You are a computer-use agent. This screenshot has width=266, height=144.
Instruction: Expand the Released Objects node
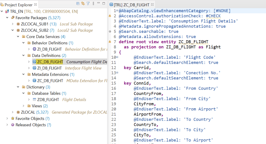point(7,125)
